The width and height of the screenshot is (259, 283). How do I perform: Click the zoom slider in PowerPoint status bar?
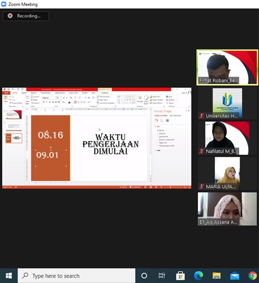pyautogui.click(x=172, y=187)
